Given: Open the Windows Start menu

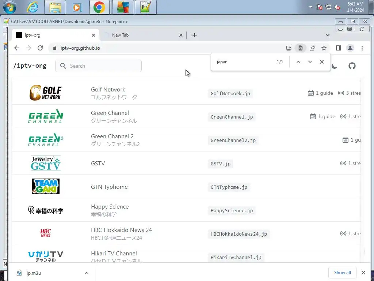Looking at the screenshot, I should point(9,7).
